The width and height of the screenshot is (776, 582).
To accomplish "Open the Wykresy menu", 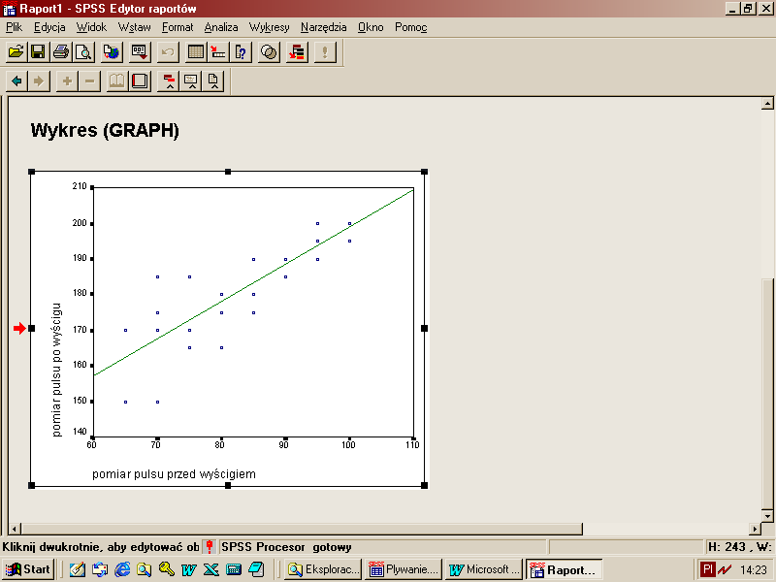I will [269, 27].
